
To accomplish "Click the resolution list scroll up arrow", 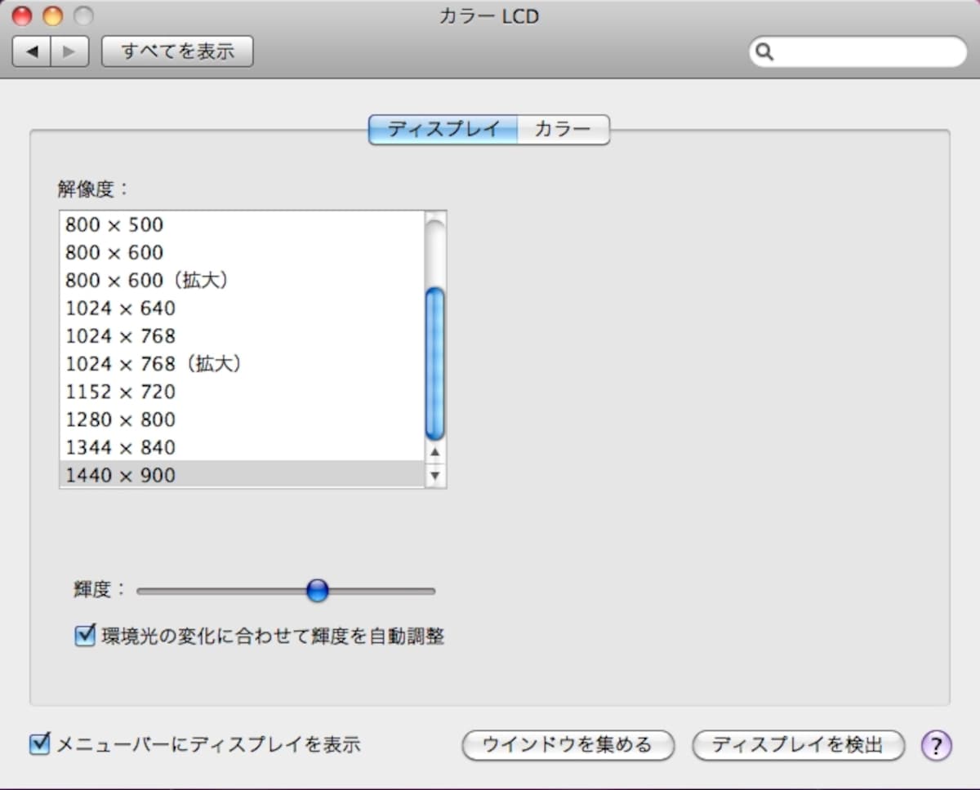I will point(435,451).
